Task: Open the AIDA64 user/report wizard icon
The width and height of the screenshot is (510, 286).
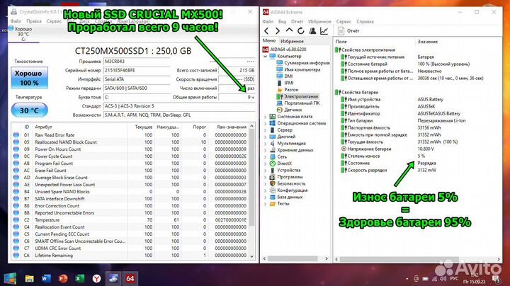Action: click(x=312, y=31)
